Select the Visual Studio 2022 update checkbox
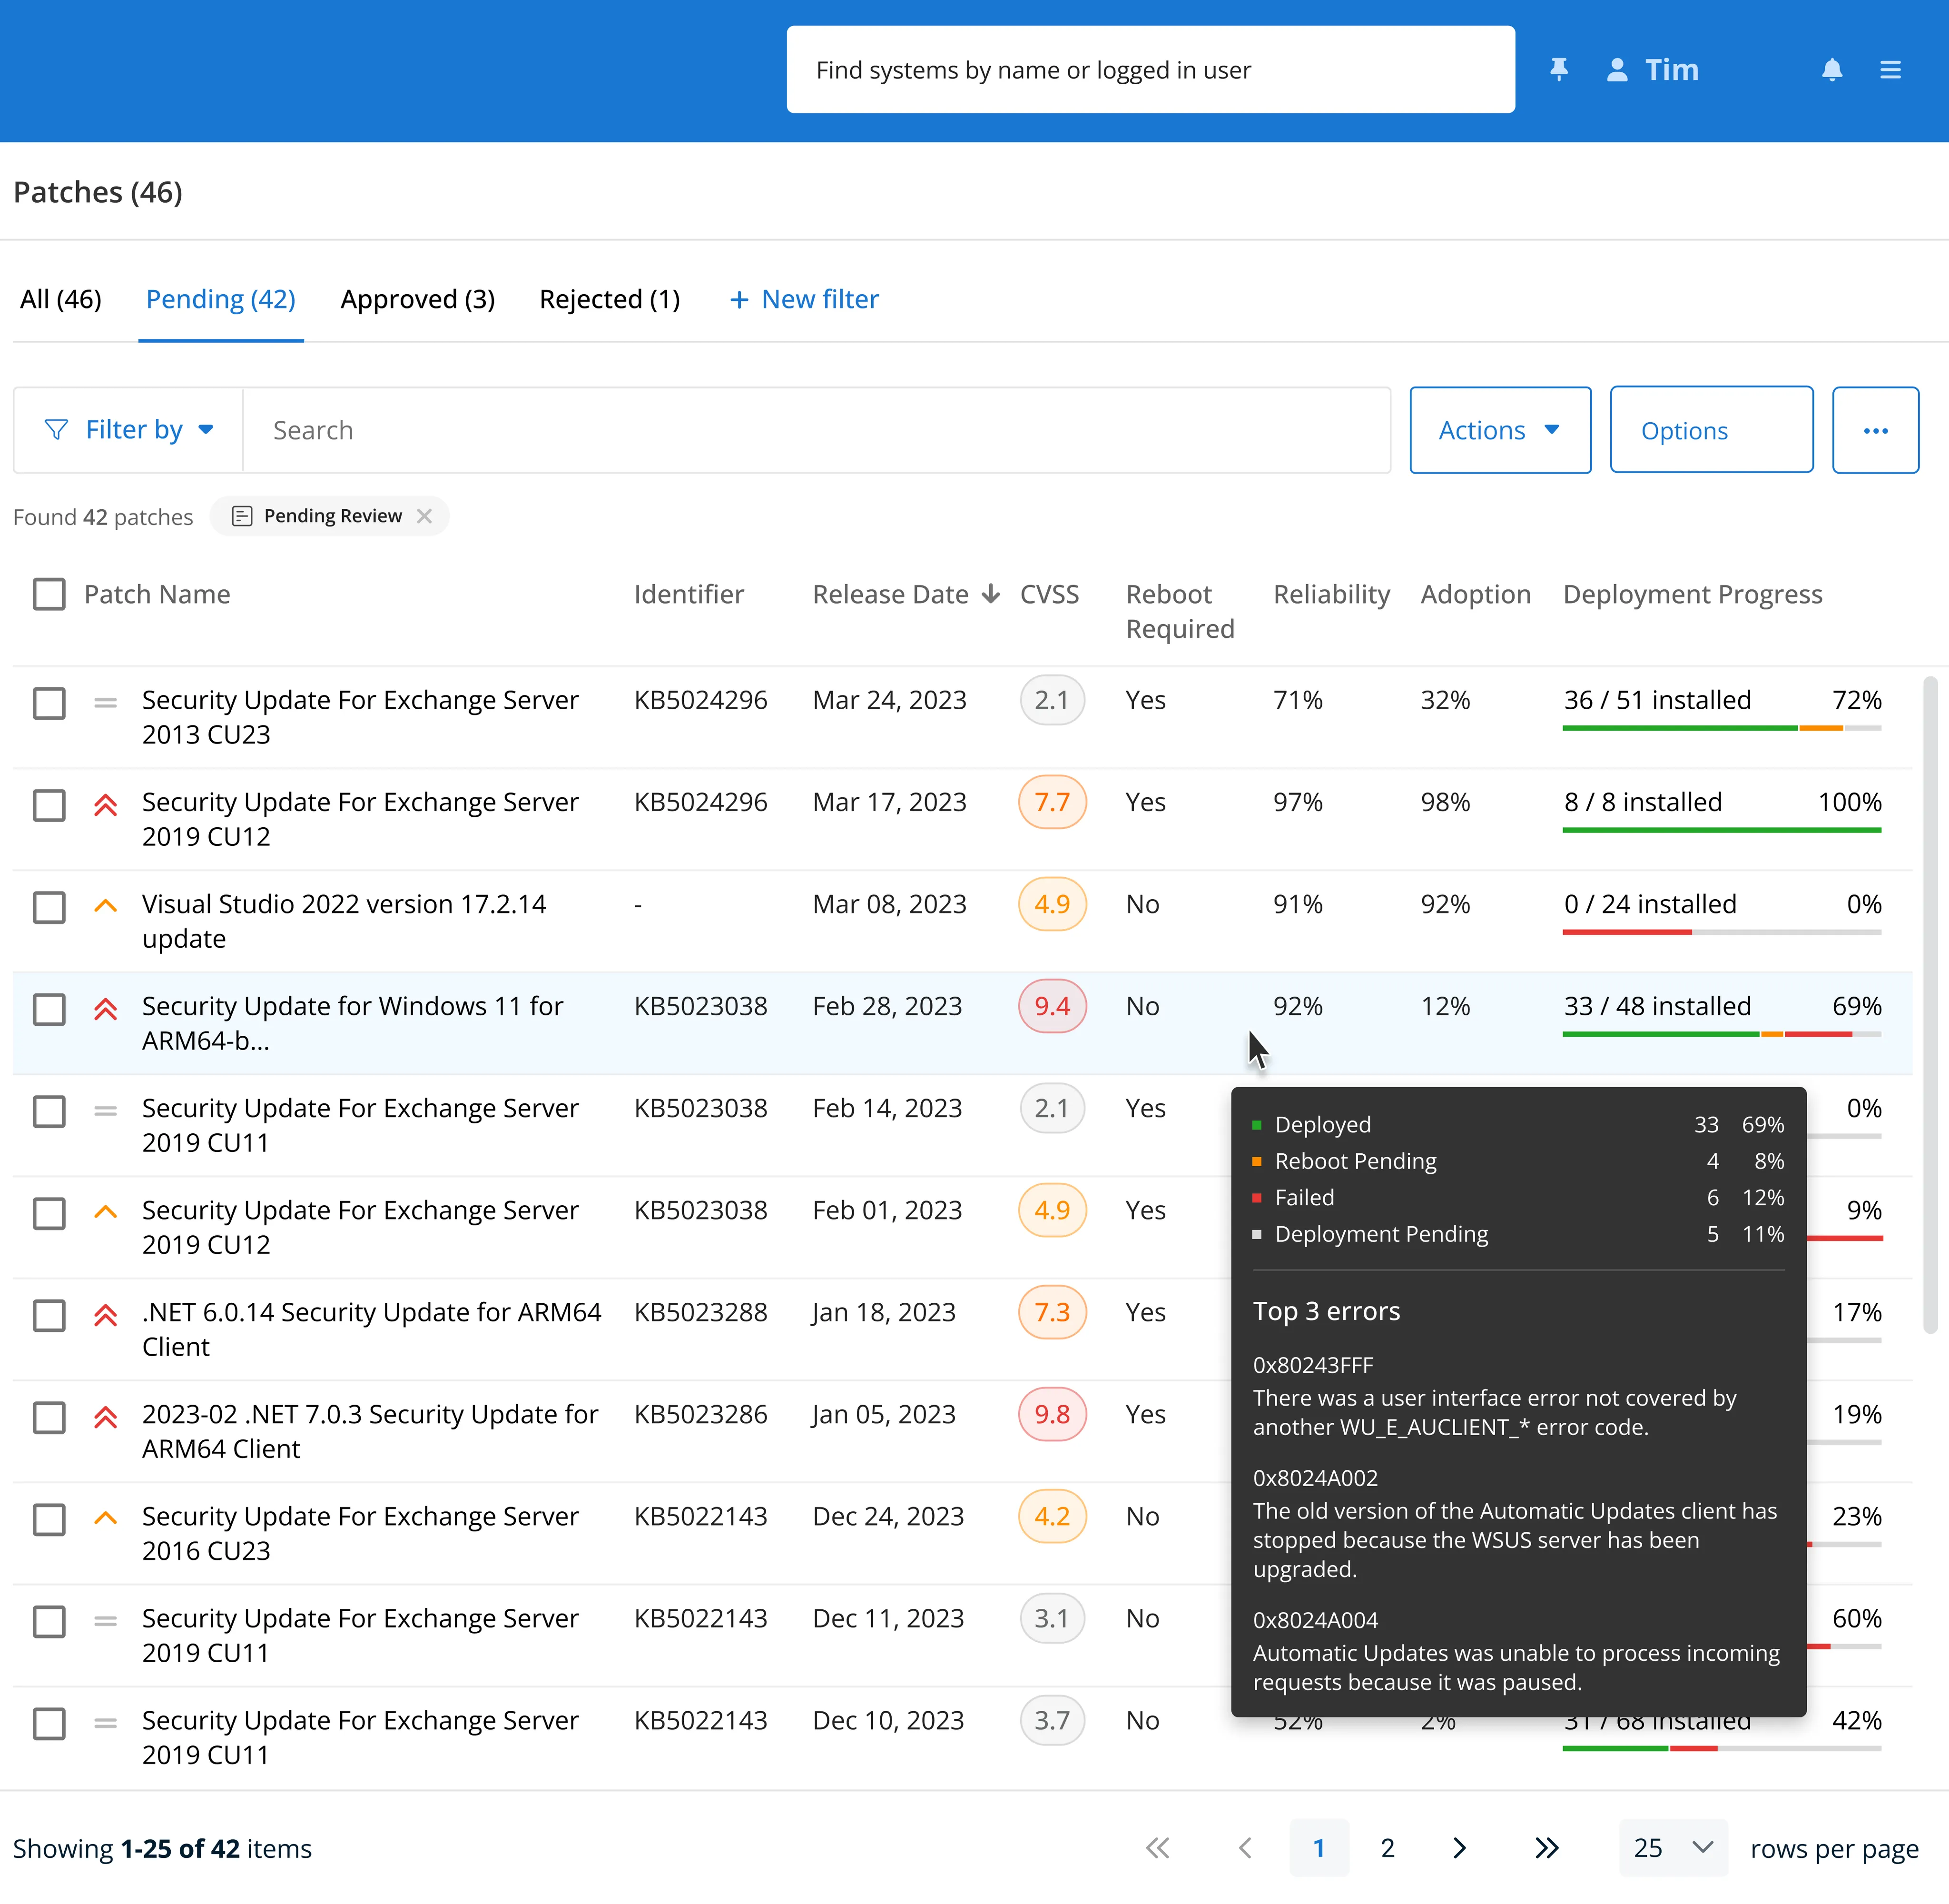Screen dimensions: 1949x1904 [49, 907]
